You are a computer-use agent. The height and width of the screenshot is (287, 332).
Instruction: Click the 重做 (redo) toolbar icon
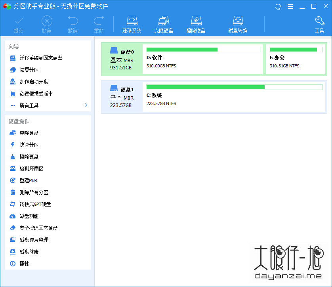pos(99,25)
